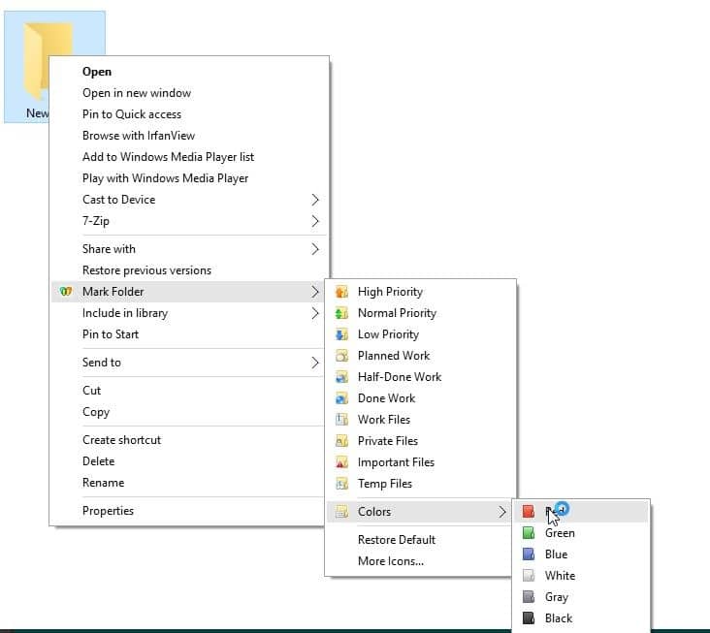Expand the Mark Folder submenu arrow
The height and width of the screenshot is (633, 710).
315,292
